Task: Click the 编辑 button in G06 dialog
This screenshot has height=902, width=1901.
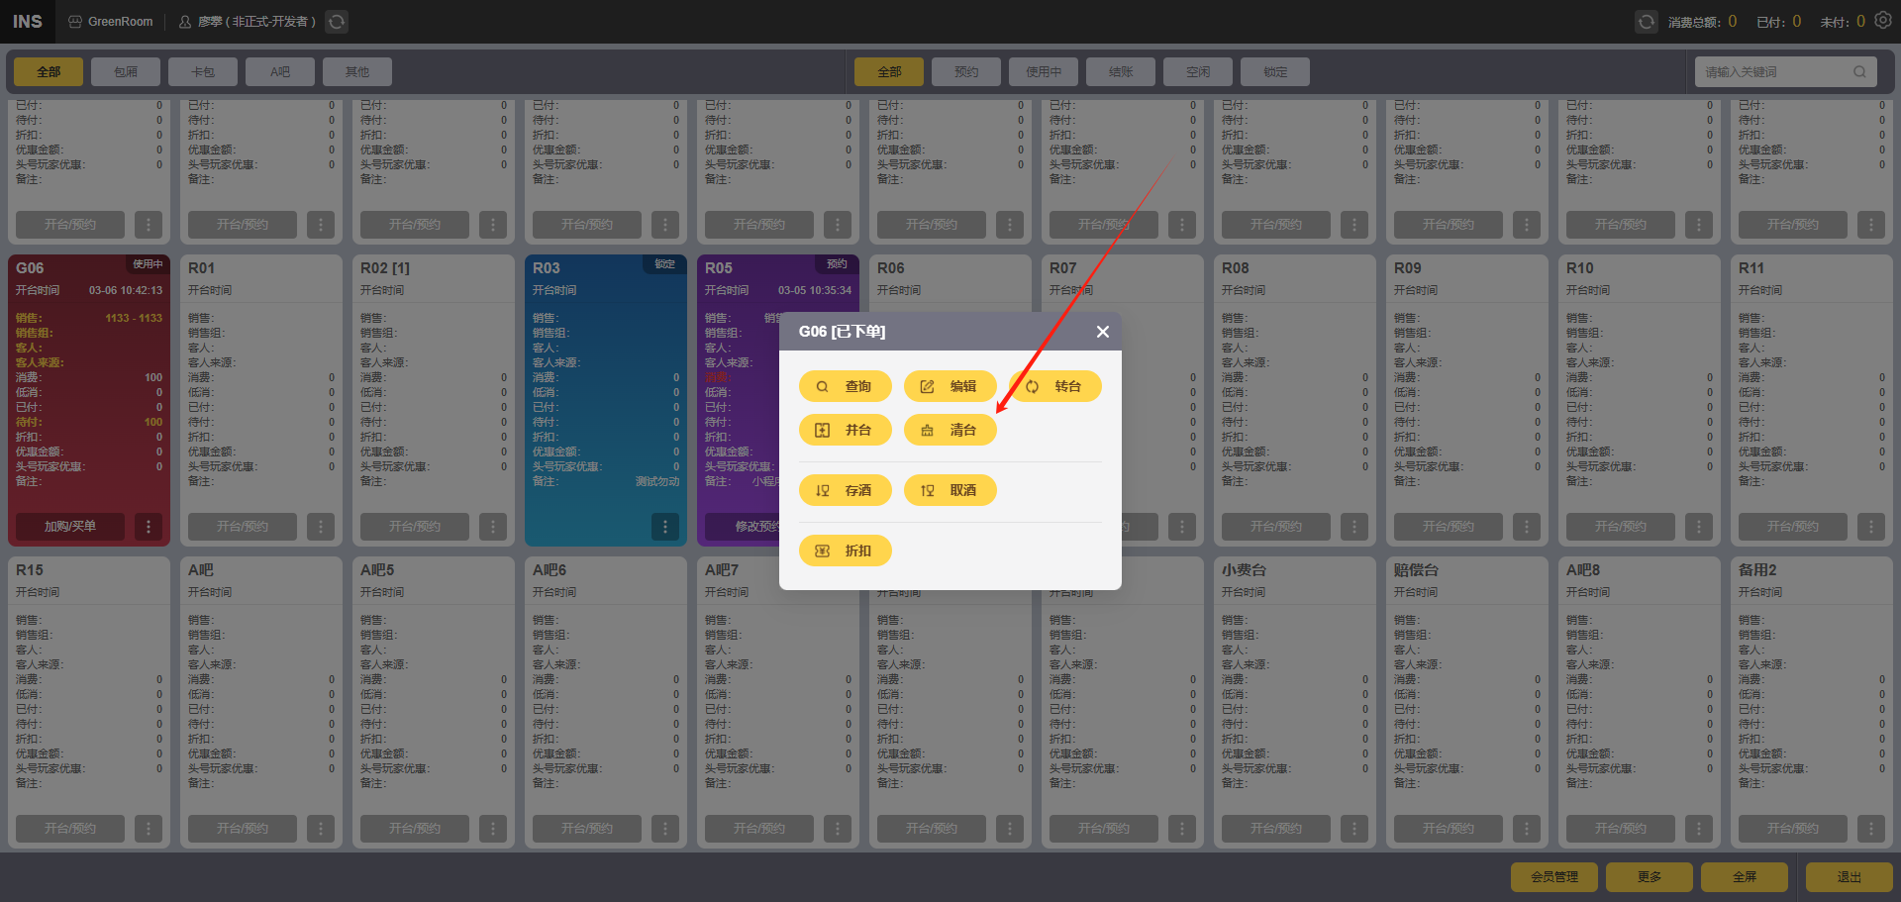Action: tap(950, 386)
